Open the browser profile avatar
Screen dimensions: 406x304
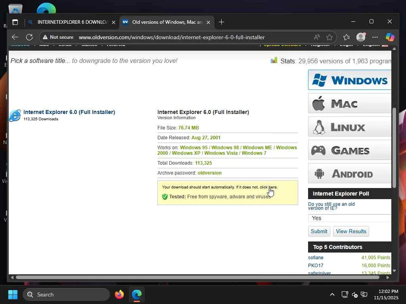361,37
